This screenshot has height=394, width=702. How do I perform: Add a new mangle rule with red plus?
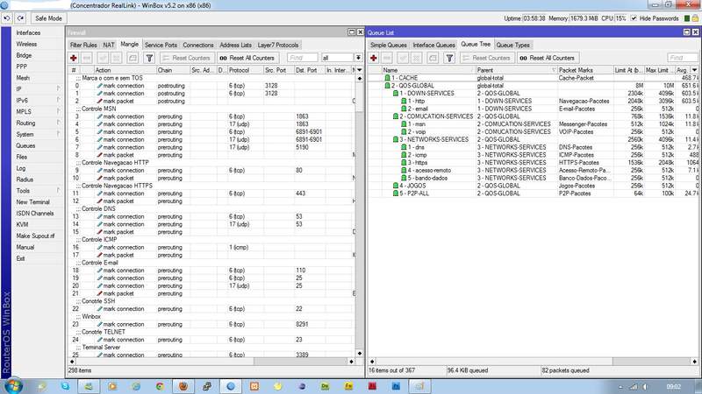point(74,58)
